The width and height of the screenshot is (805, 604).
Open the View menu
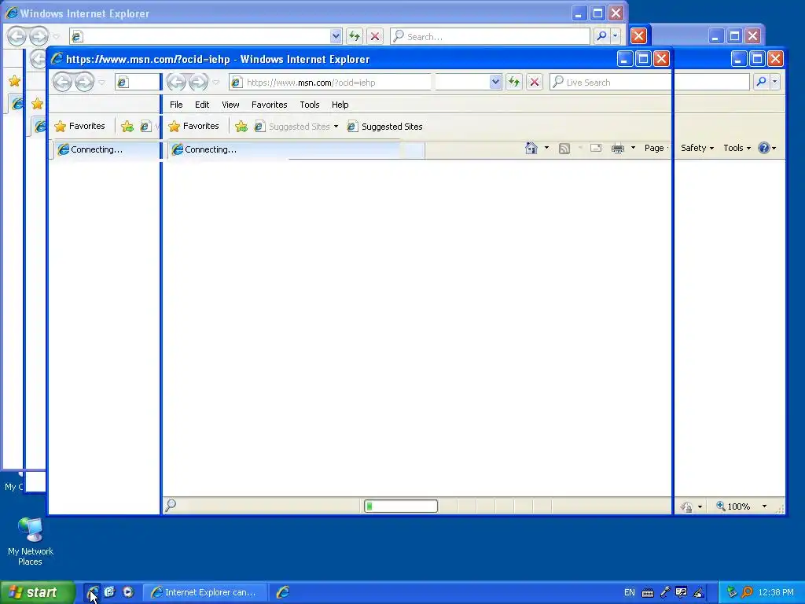[230, 105]
